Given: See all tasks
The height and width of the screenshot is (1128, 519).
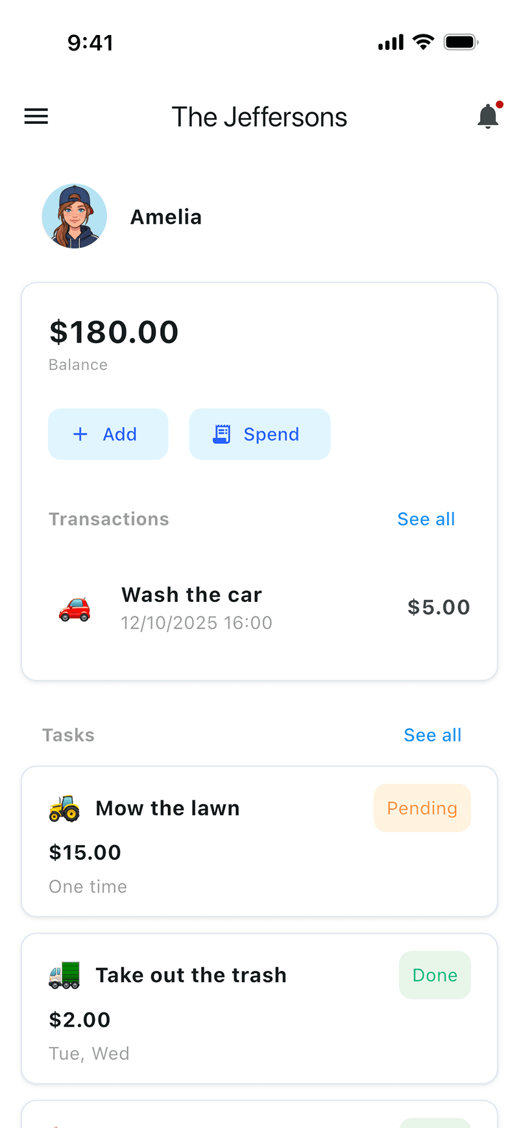Looking at the screenshot, I should tap(432, 735).
